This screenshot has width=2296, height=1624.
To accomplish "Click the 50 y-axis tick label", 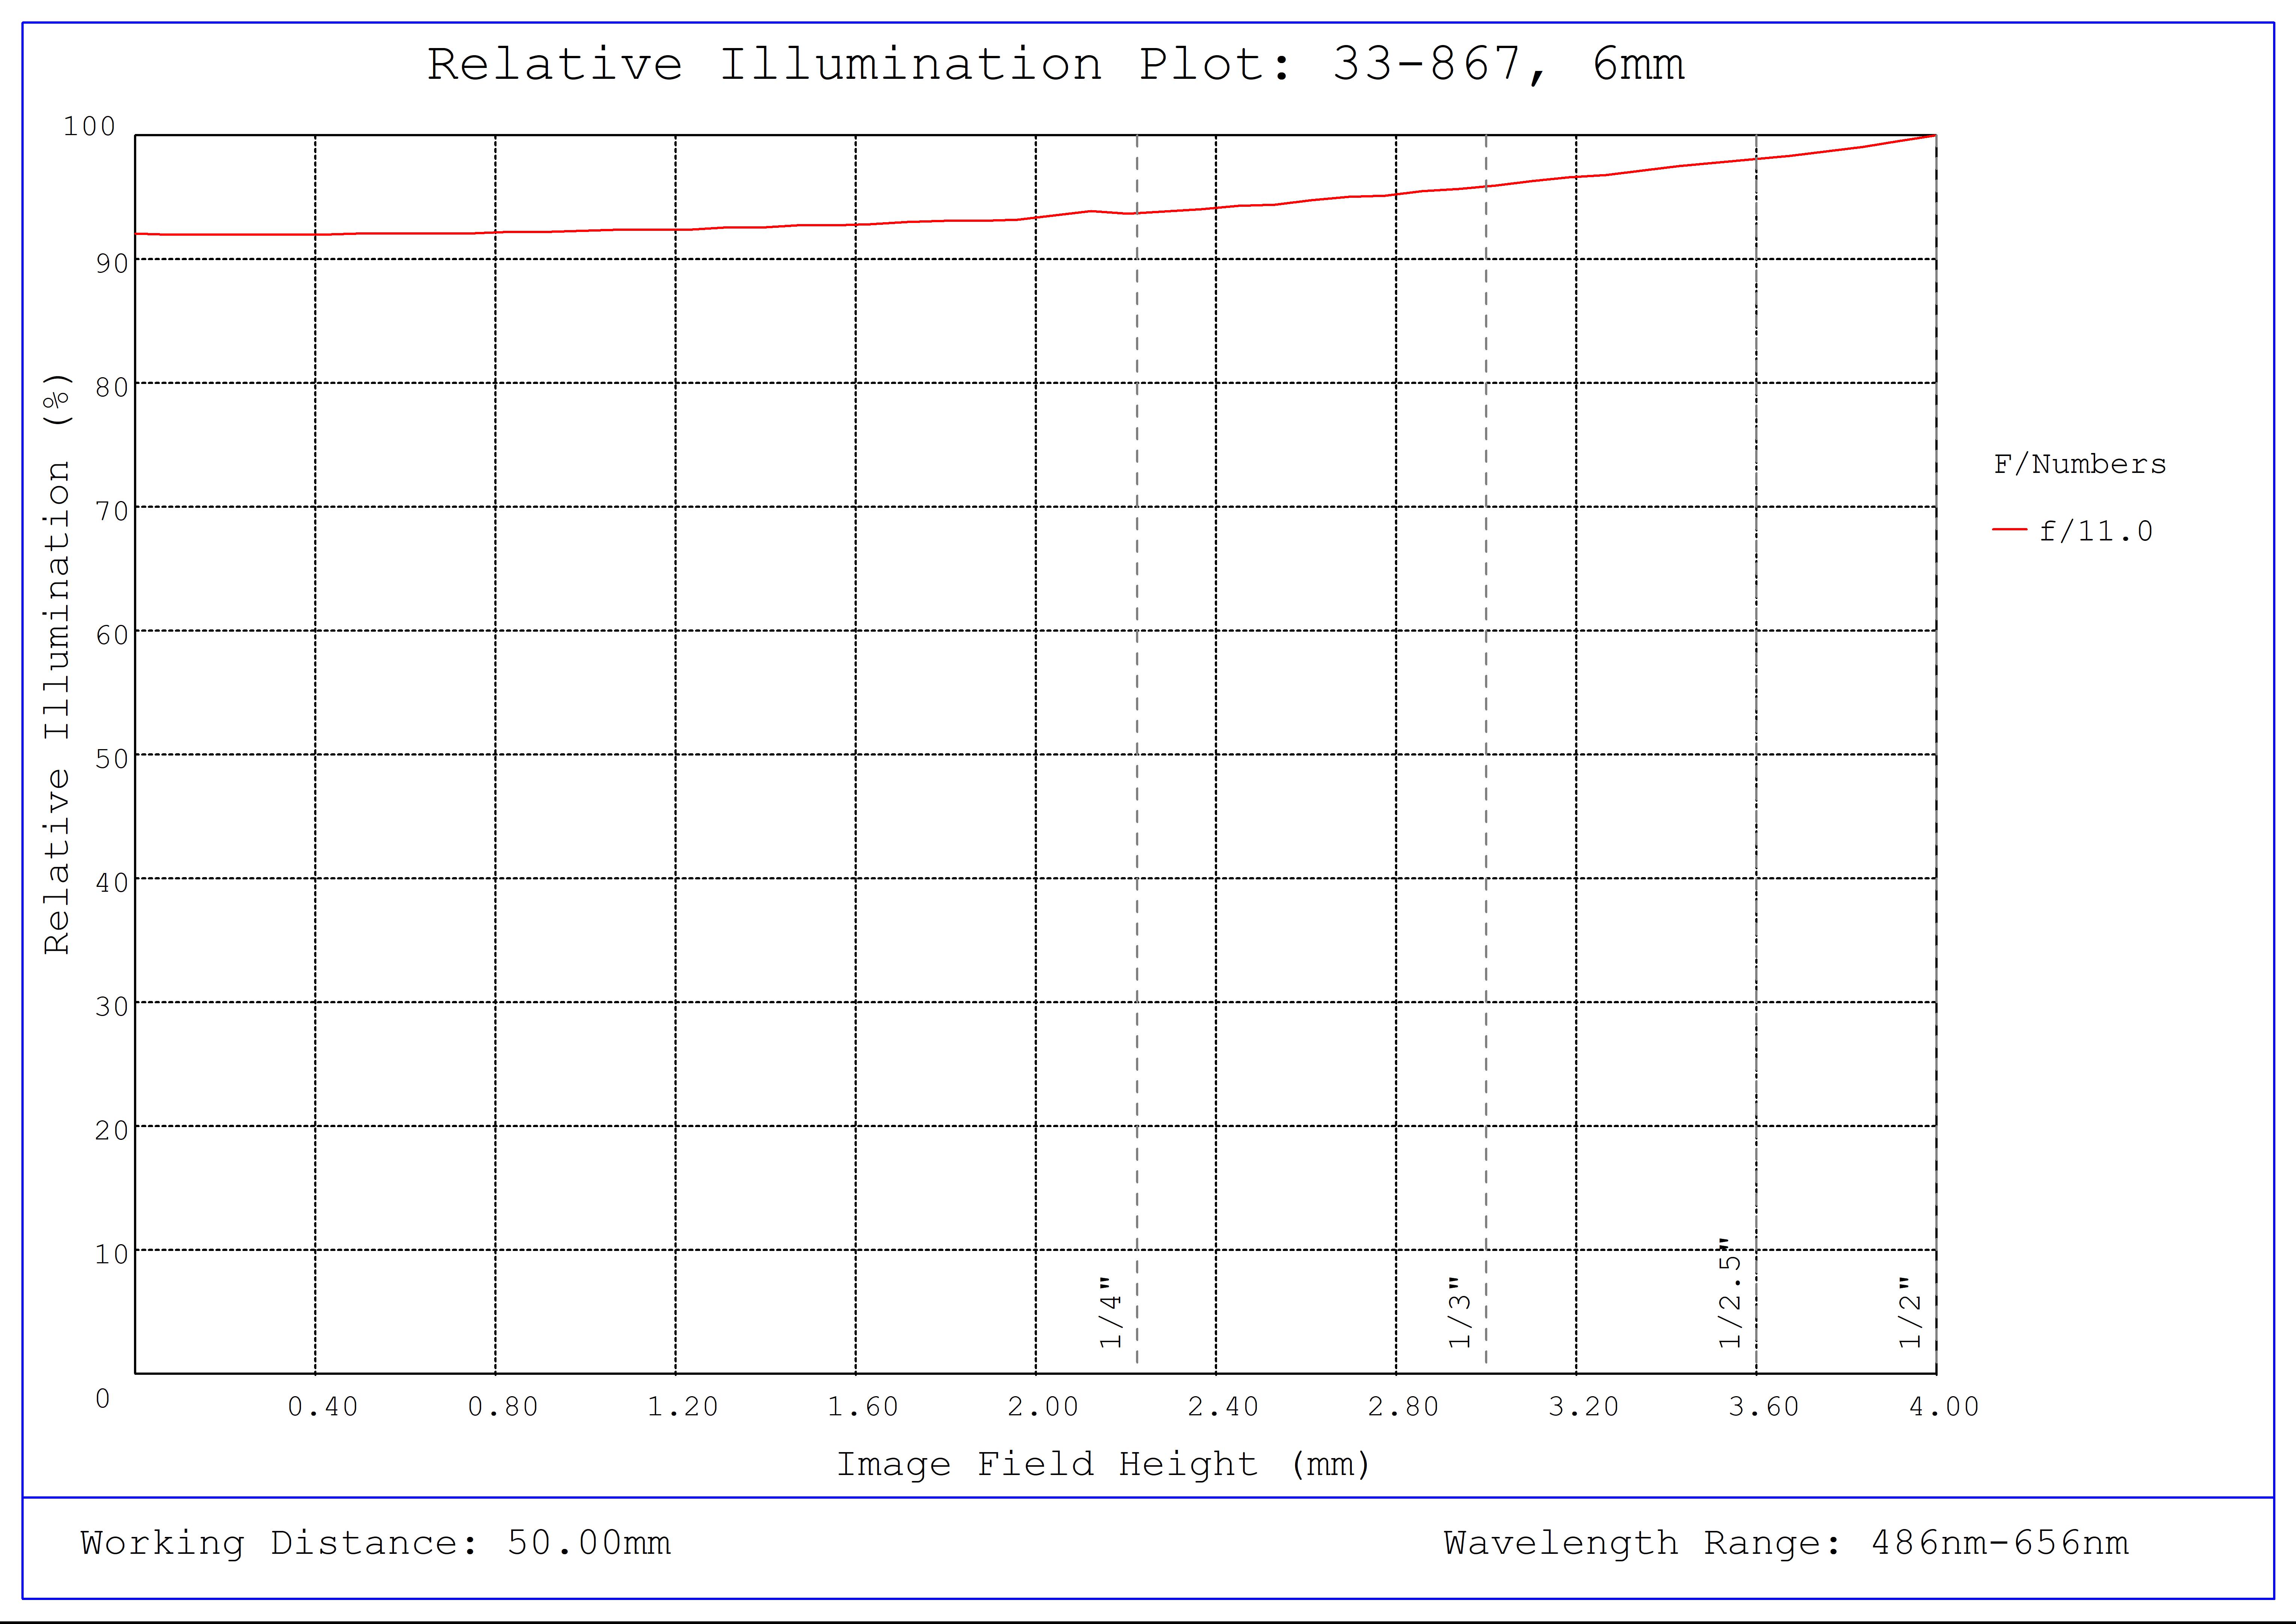I will 112,759.
